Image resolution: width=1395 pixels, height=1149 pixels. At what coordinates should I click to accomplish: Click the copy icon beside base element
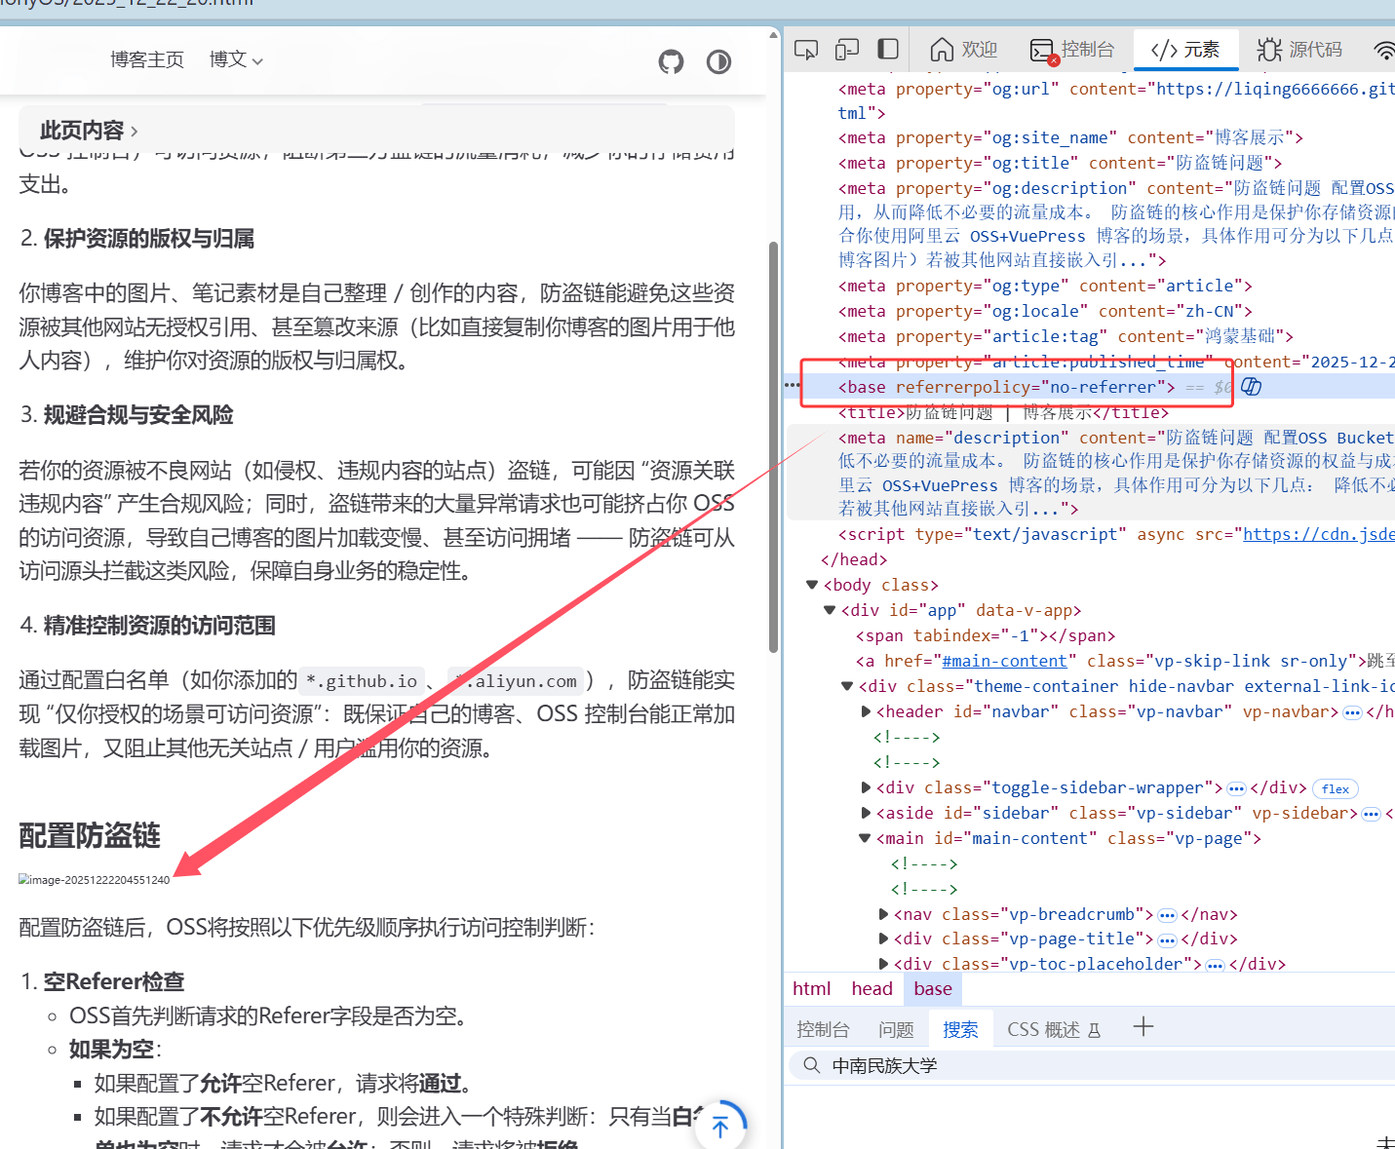[1252, 387]
